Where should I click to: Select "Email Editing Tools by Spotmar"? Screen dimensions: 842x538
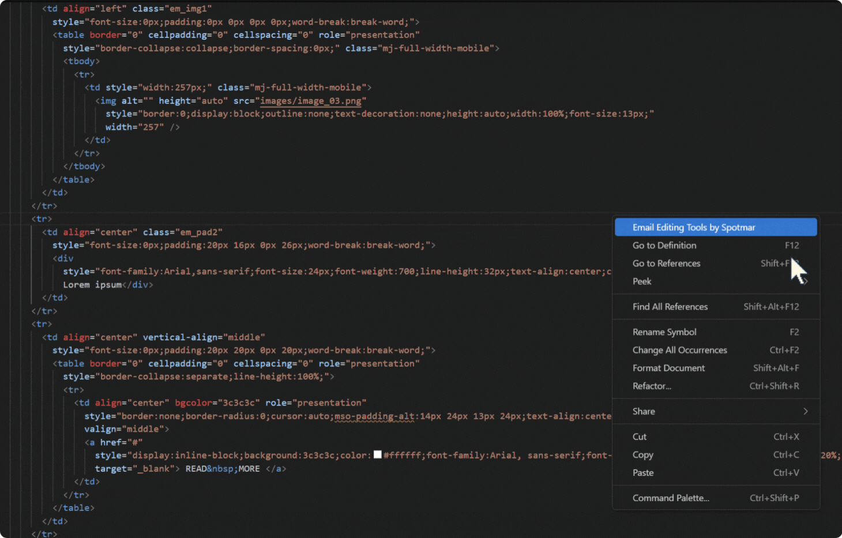point(694,227)
